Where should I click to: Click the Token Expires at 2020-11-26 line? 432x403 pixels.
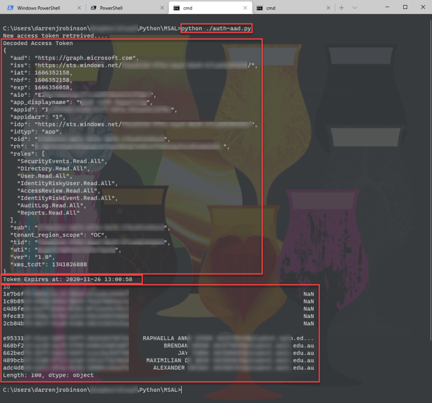pos(67,279)
